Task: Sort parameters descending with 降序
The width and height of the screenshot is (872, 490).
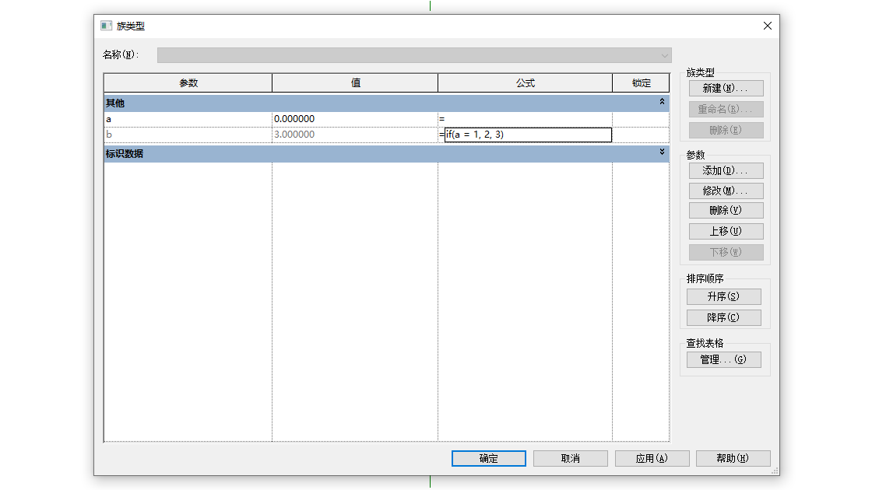Action: (x=723, y=317)
